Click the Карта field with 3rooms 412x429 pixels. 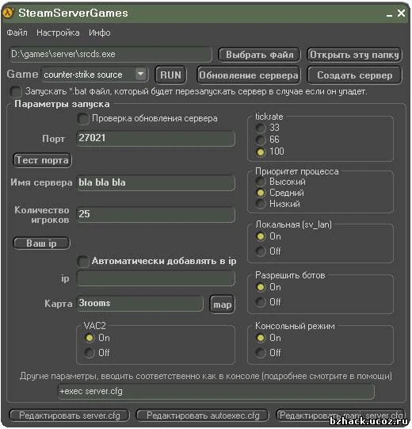coord(140,304)
